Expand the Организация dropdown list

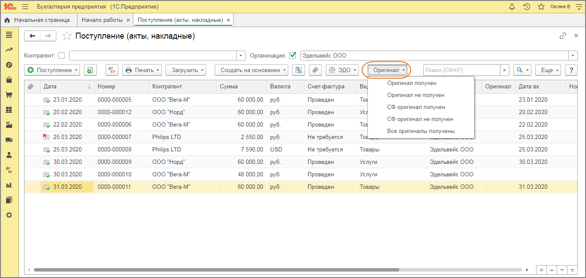click(x=573, y=55)
